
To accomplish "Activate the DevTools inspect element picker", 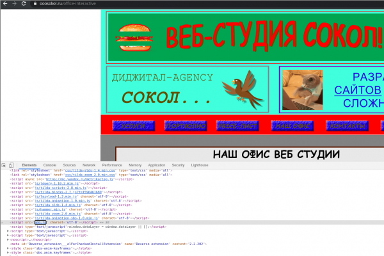I will (4, 165).
